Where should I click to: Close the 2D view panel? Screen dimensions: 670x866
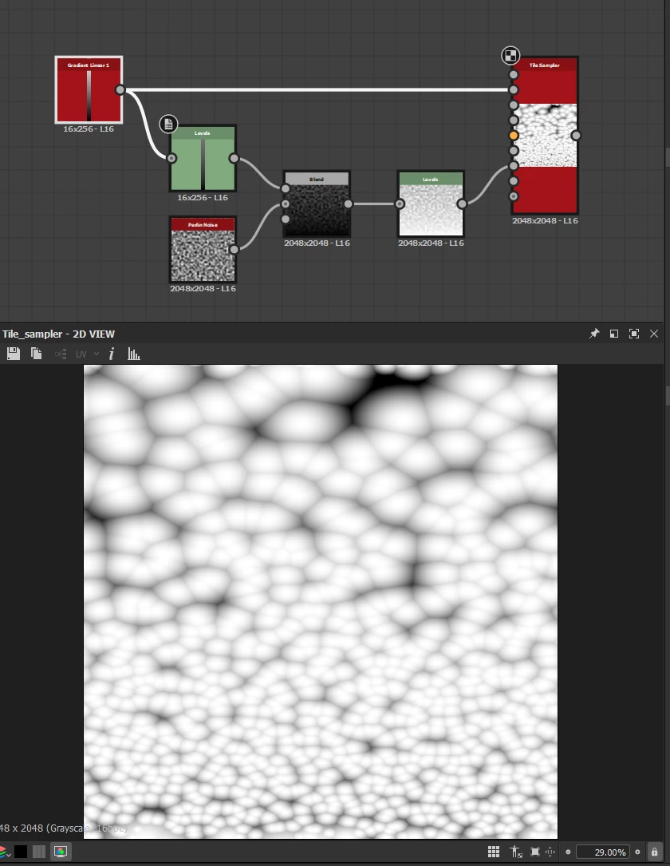pos(654,334)
